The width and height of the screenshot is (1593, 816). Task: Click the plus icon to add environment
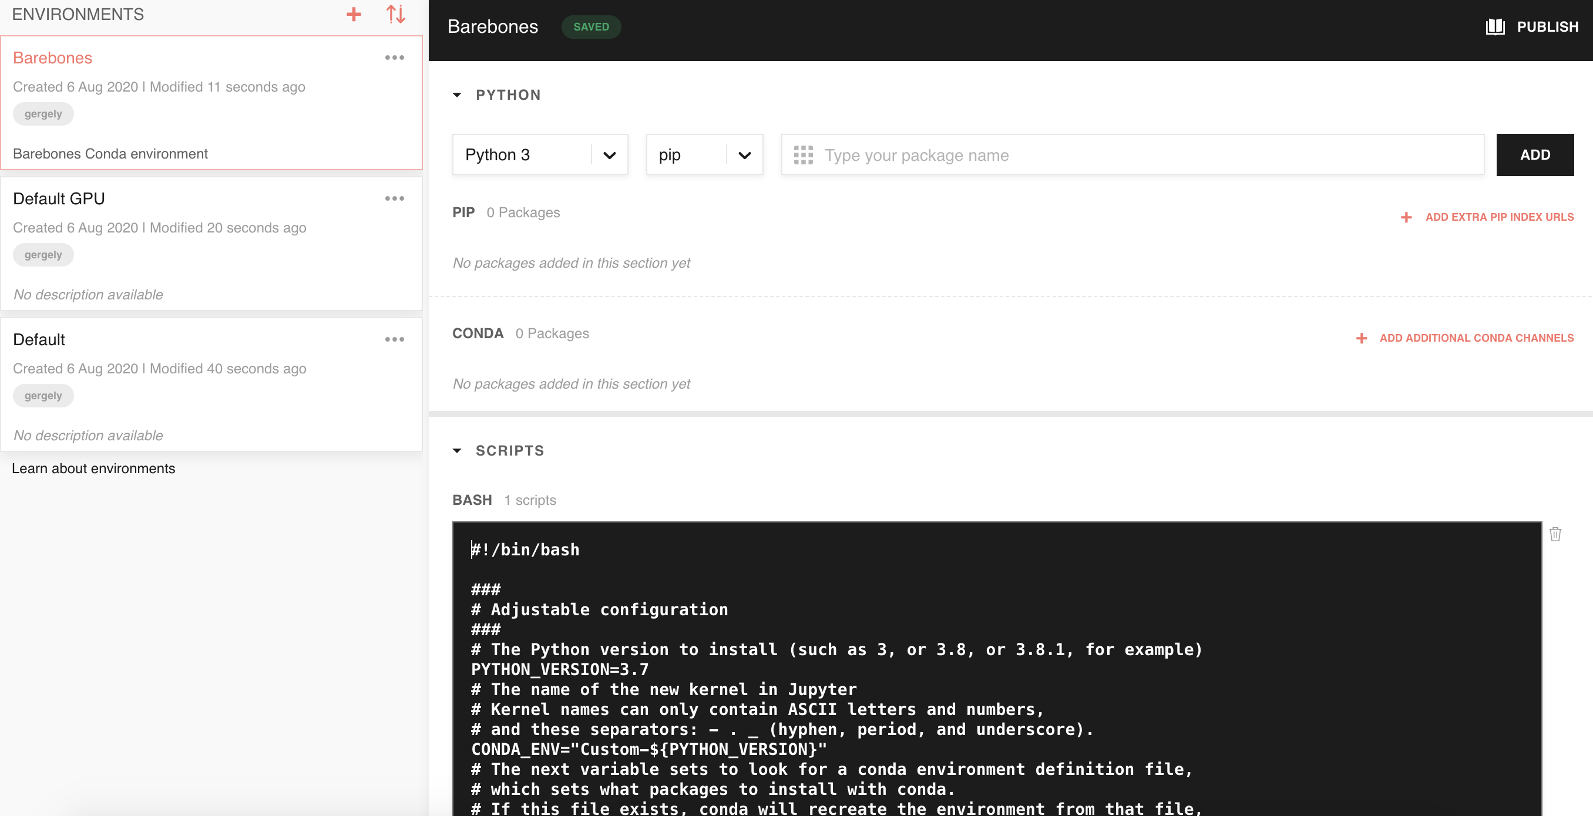pyautogui.click(x=353, y=14)
